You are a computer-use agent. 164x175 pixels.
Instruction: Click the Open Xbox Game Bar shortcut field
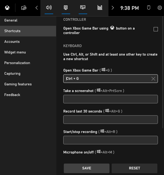pyautogui.click(x=111, y=79)
